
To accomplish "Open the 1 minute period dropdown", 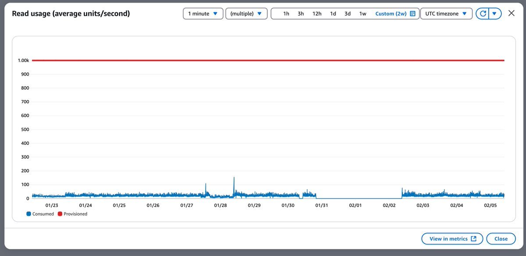I will [203, 14].
